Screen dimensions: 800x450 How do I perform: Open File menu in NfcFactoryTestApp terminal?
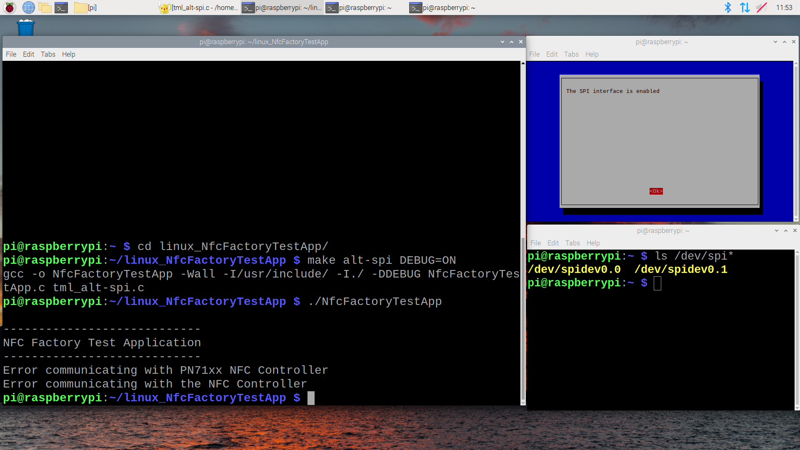(x=11, y=54)
